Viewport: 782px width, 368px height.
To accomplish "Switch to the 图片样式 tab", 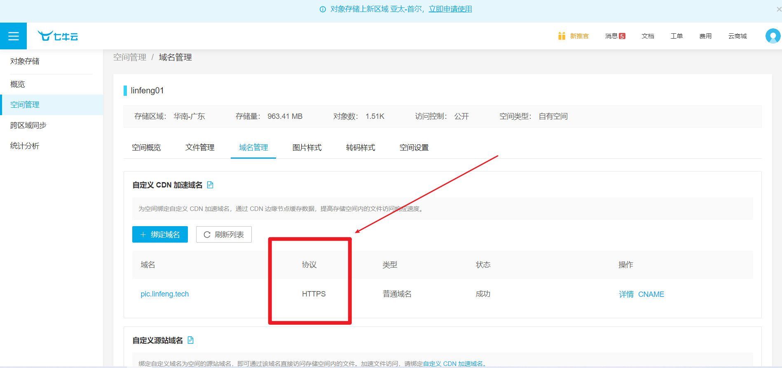I will (x=307, y=148).
